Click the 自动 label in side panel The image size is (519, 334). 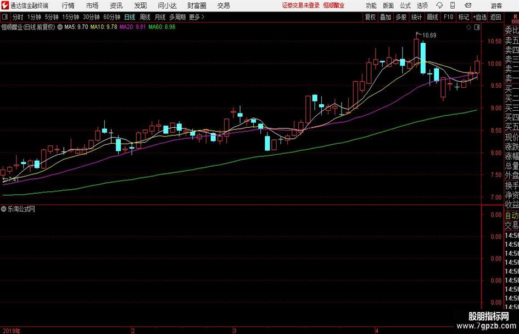[512, 216]
